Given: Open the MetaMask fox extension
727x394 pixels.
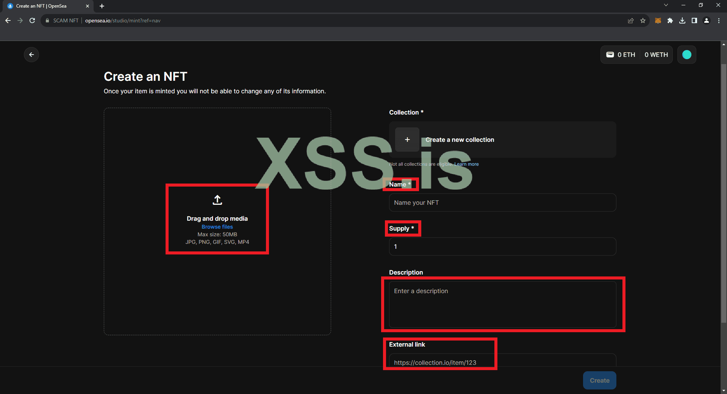Looking at the screenshot, I should click(x=658, y=20).
